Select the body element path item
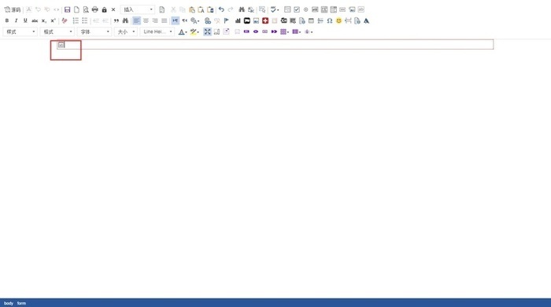Screen dimensions: 551x307 coord(9,303)
